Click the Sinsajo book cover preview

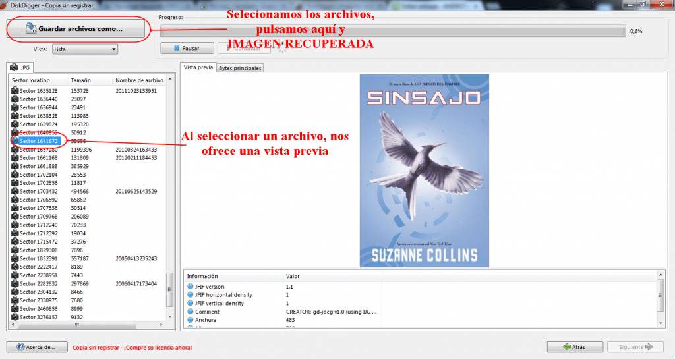424,171
